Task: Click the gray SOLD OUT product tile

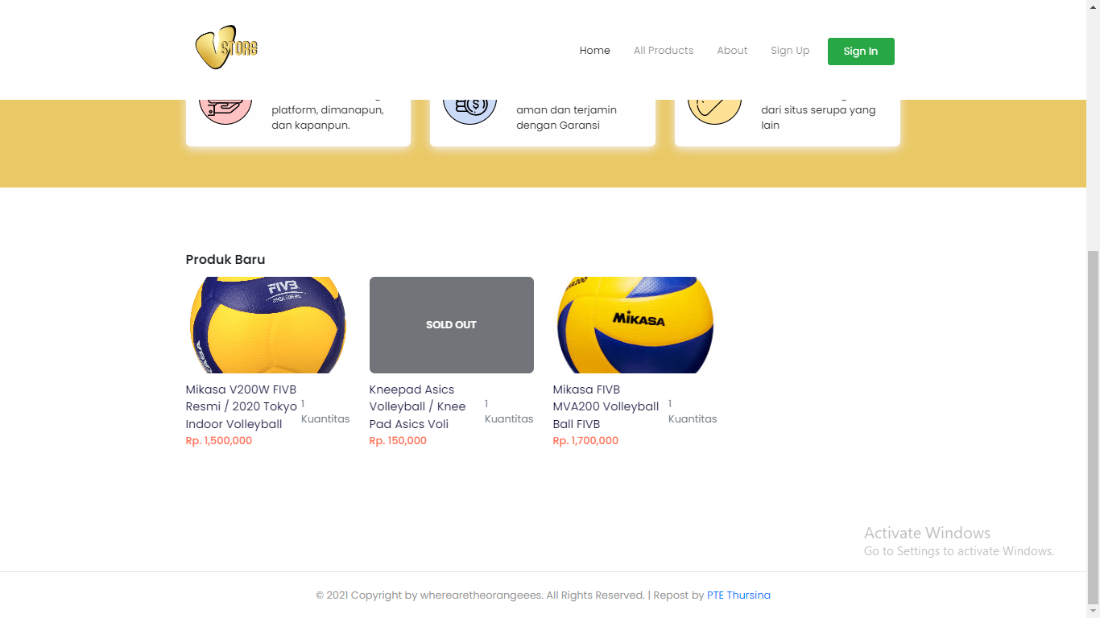Action: (452, 325)
